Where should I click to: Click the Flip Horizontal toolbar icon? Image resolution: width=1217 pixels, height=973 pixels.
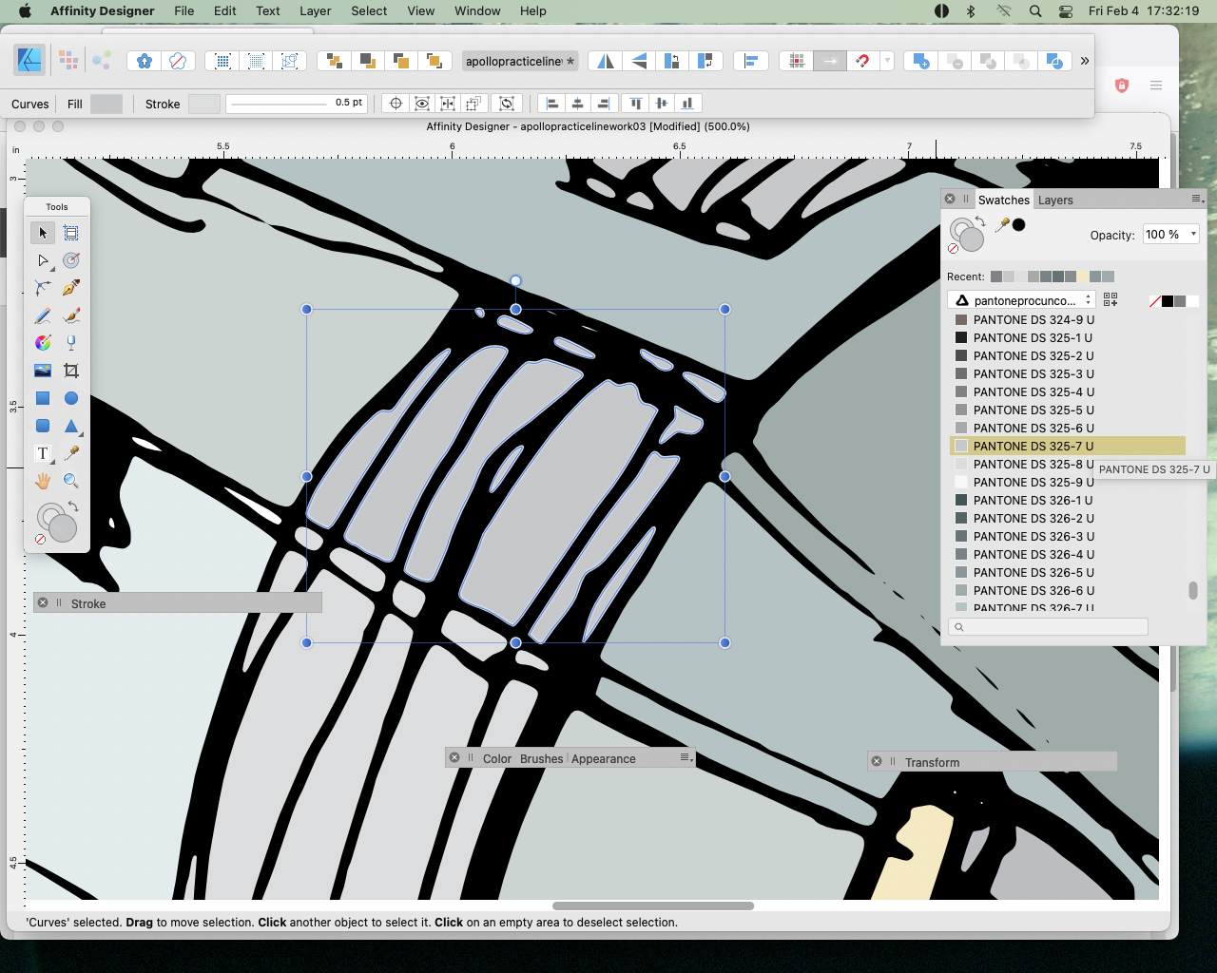tap(605, 61)
